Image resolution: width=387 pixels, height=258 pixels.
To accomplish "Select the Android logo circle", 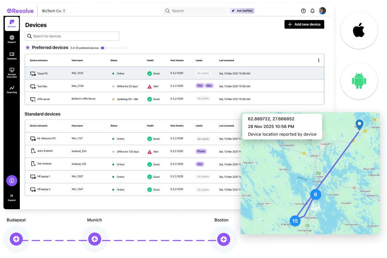I will [x=359, y=80].
